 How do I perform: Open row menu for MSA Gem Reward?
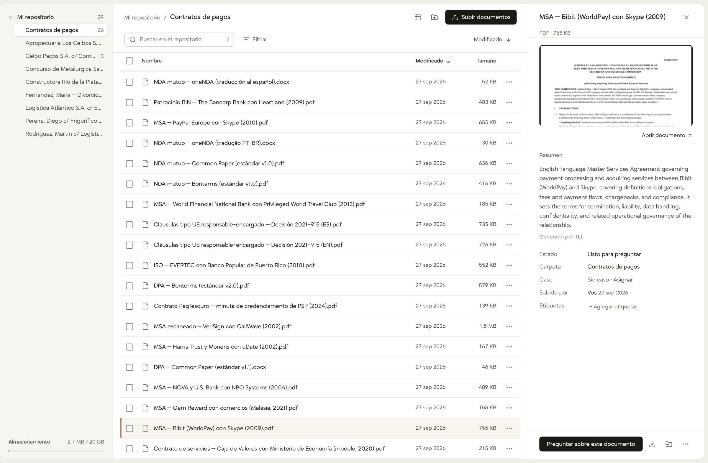(509, 408)
